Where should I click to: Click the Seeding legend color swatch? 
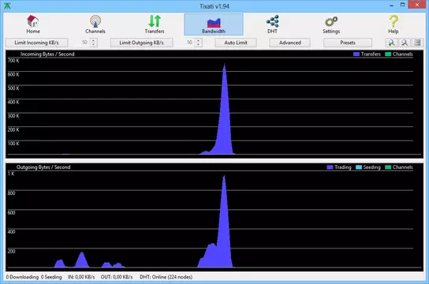[358, 167]
